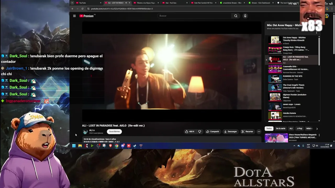The width and height of the screenshot is (335, 188).
Task: Play seven oops - Lovers video
Action: pos(292,107)
